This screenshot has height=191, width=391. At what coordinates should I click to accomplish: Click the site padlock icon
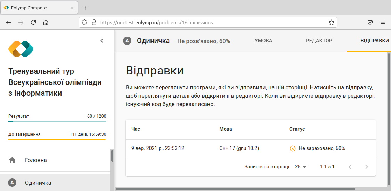coord(94,23)
